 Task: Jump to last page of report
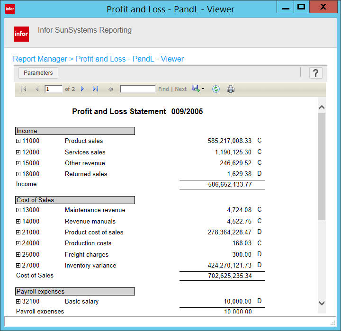(96, 89)
